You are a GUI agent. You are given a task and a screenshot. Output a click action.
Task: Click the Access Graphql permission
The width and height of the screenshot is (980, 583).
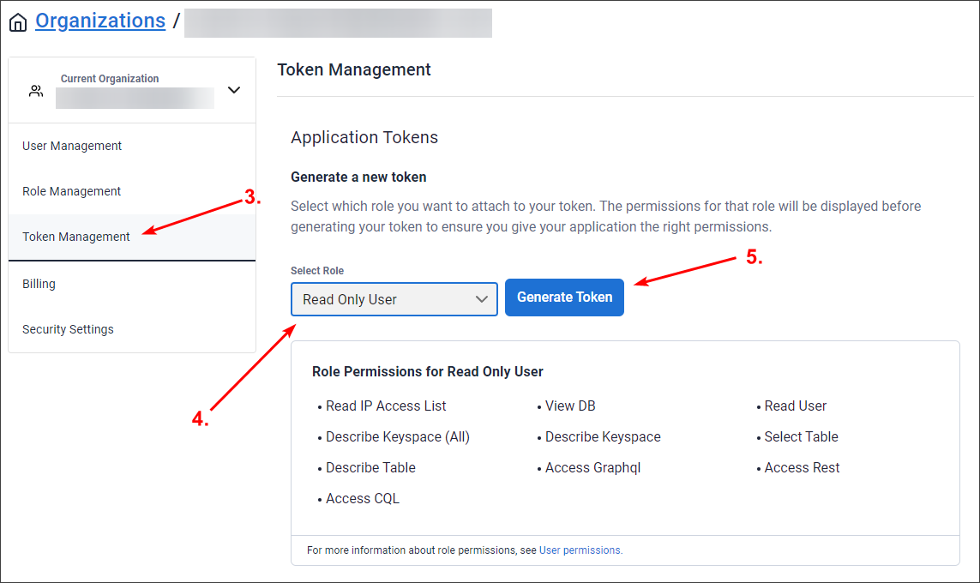click(x=593, y=467)
